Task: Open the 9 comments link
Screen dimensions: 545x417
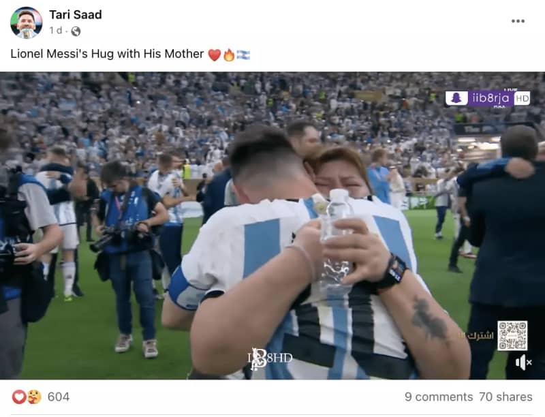Action: coord(438,397)
